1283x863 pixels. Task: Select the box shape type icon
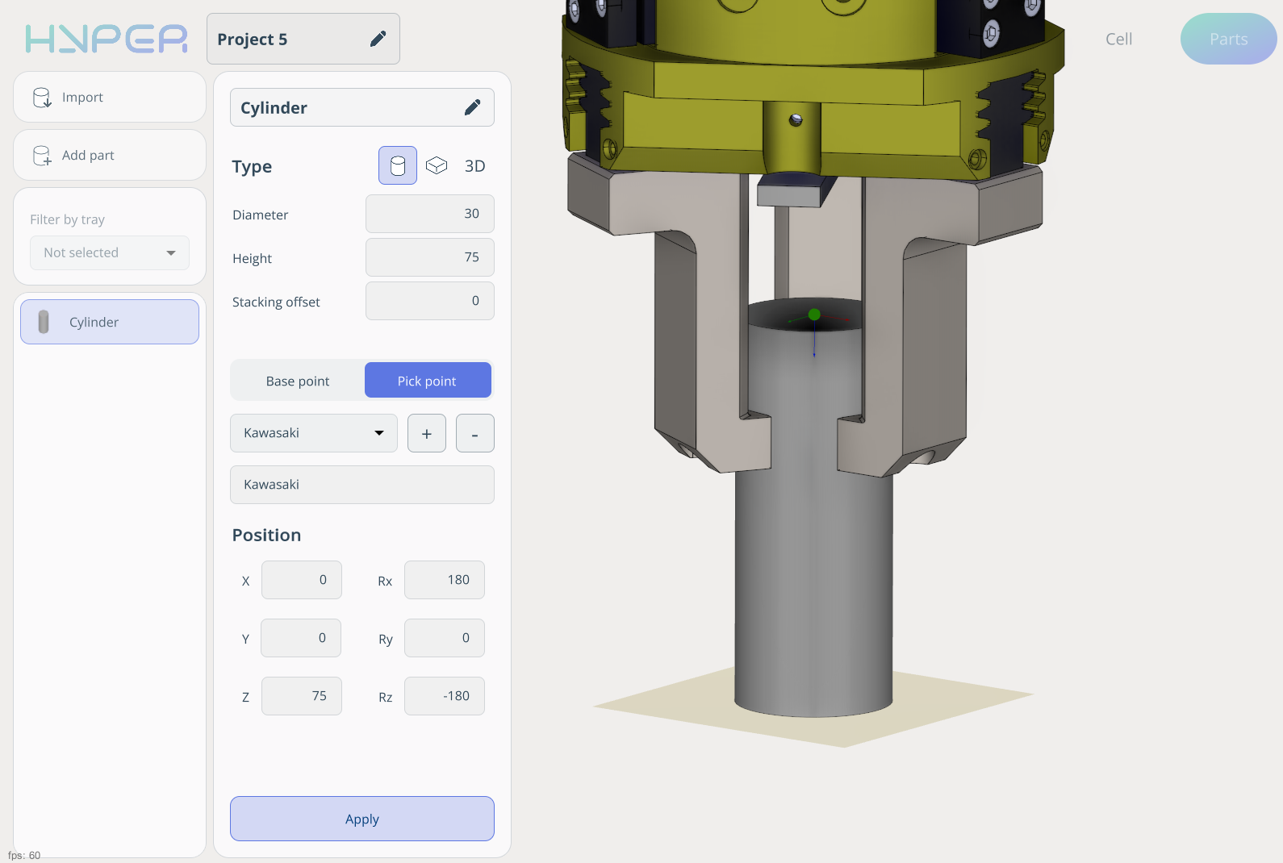pyautogui.click(x=437, y=165)
